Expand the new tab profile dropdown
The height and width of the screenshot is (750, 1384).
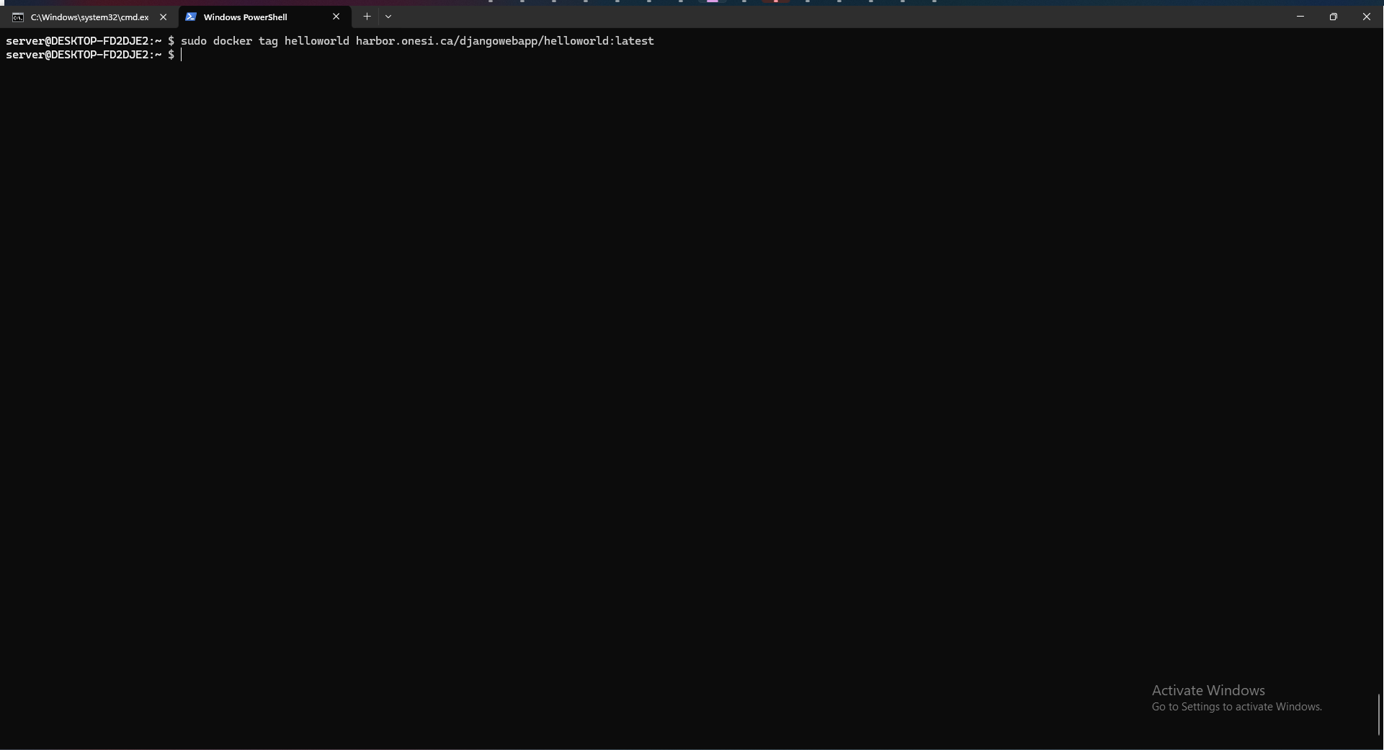coord(388,17)
